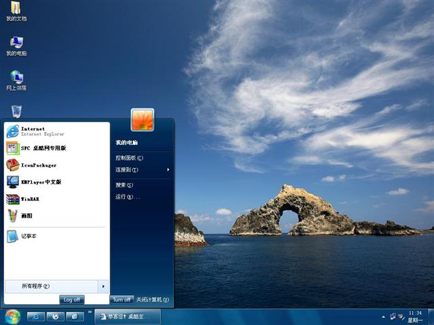Expand 所有程序 (All Programs) list
This screenshot has width=434, height=325.
point(56,286)
